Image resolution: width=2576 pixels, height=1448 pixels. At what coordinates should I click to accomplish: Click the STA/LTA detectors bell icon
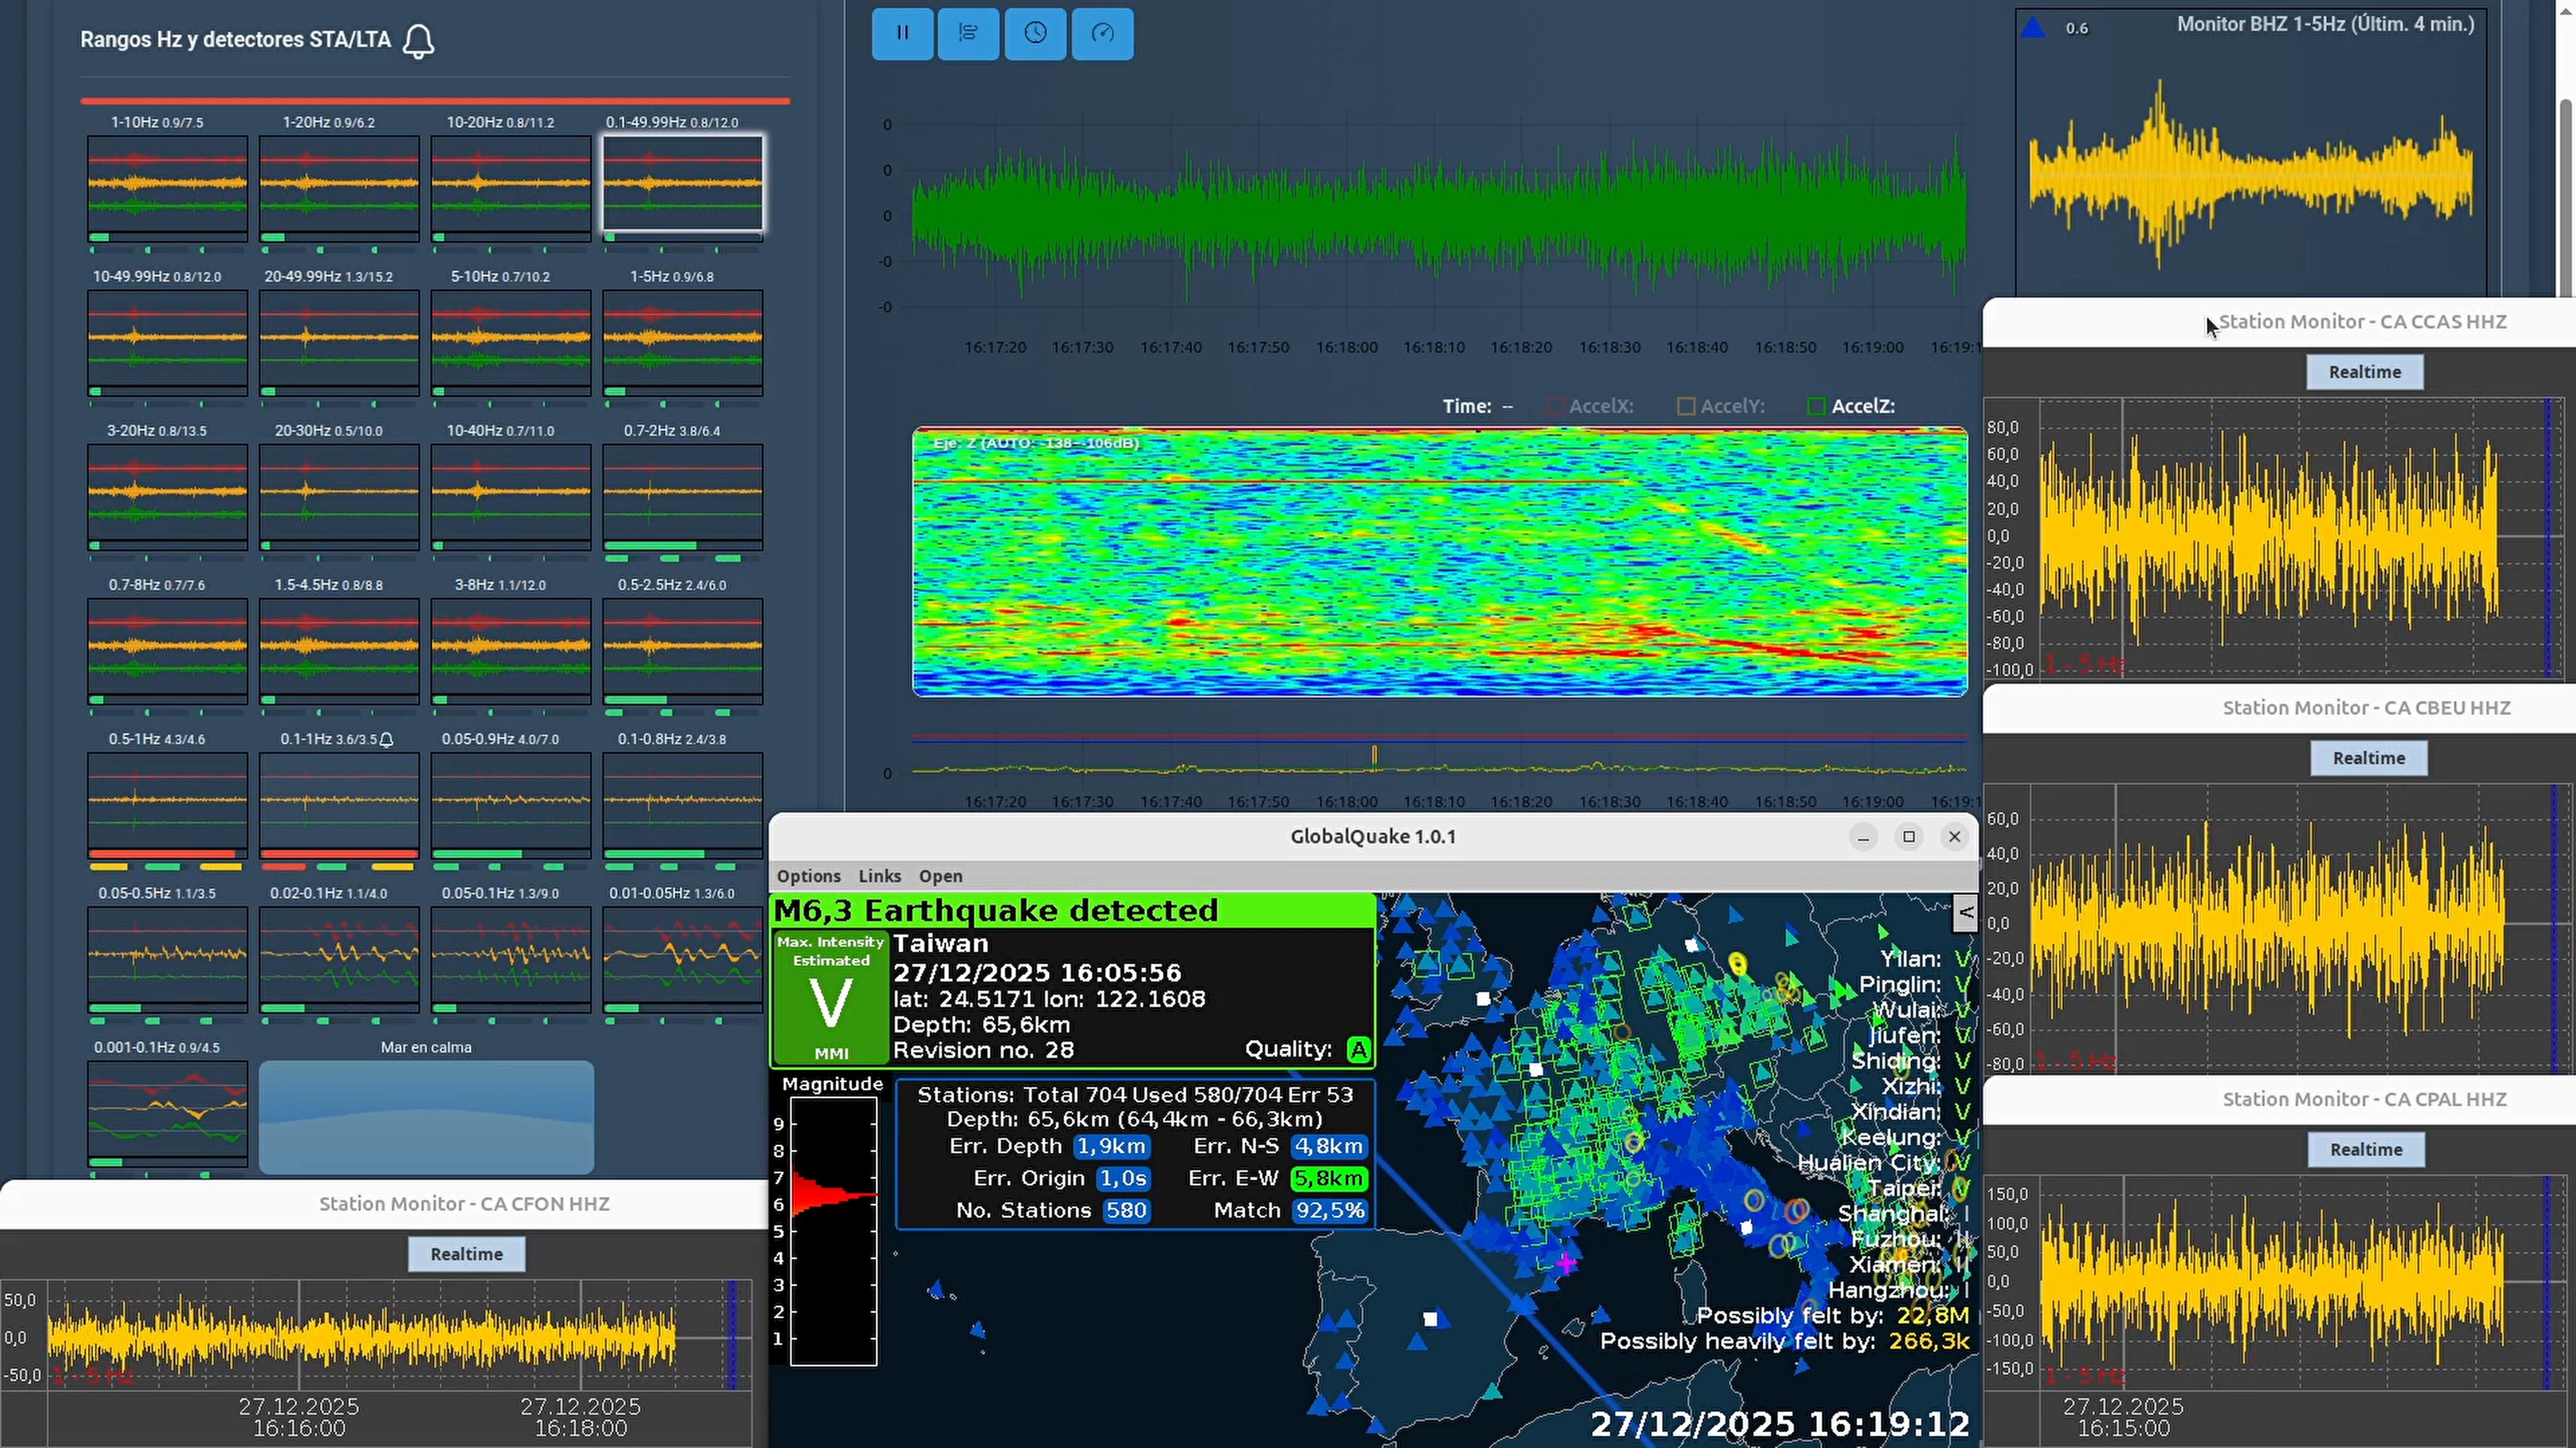tap(419, 41)
